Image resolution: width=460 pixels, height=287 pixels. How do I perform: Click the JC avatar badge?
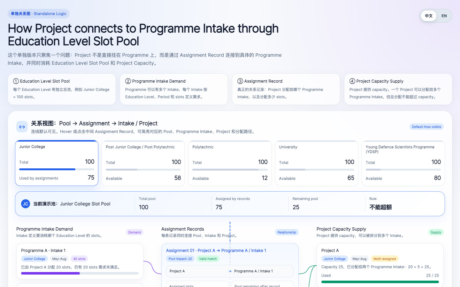pos(26,204)
